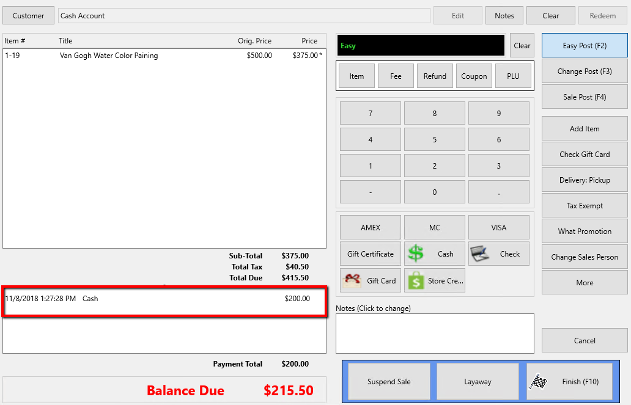Click the black Easy entry display

[x=421, y=45]
